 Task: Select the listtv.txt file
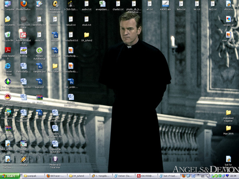(181, 4)
